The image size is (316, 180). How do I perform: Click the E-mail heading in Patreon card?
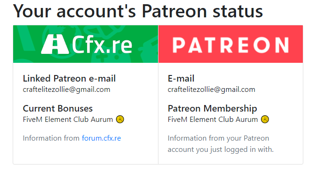(x=181, y=78)
